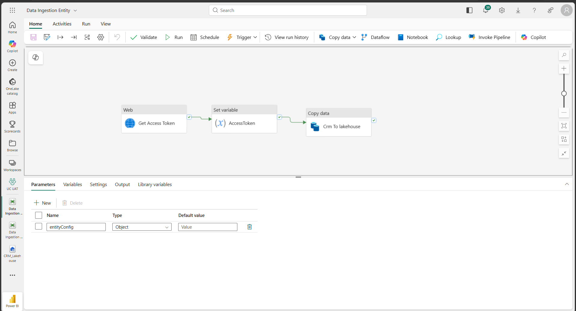The image size is (576, 311).
Task: Open the Settings tab in bottom panel
Action: tap(98, 185)
